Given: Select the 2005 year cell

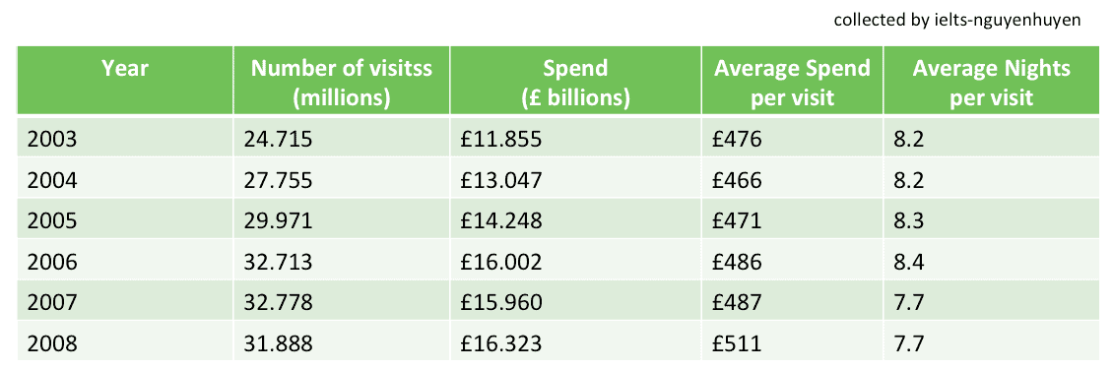Looking at the screenshot, I should pos(125,220).
